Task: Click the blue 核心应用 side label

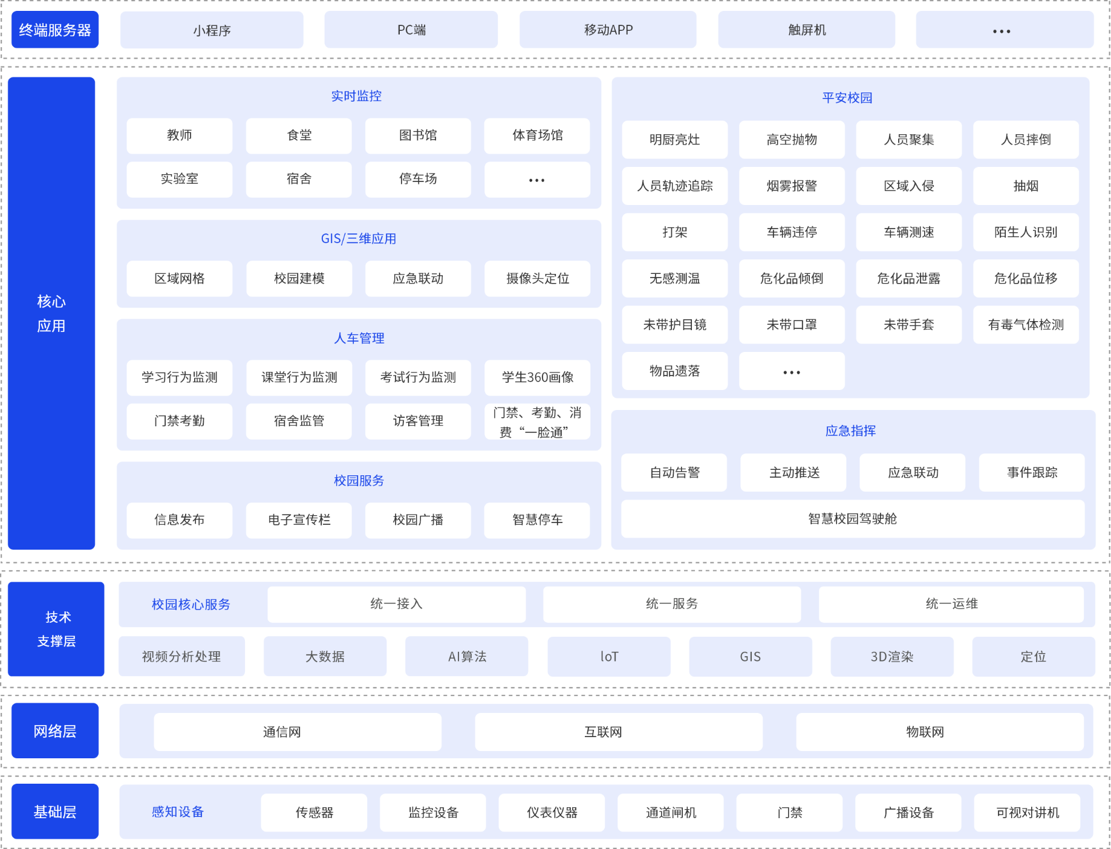Action: 51,313
